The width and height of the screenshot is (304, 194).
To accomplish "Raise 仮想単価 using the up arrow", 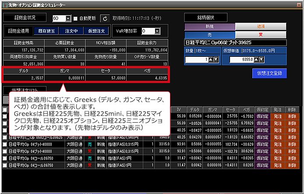I will [256, 59].
